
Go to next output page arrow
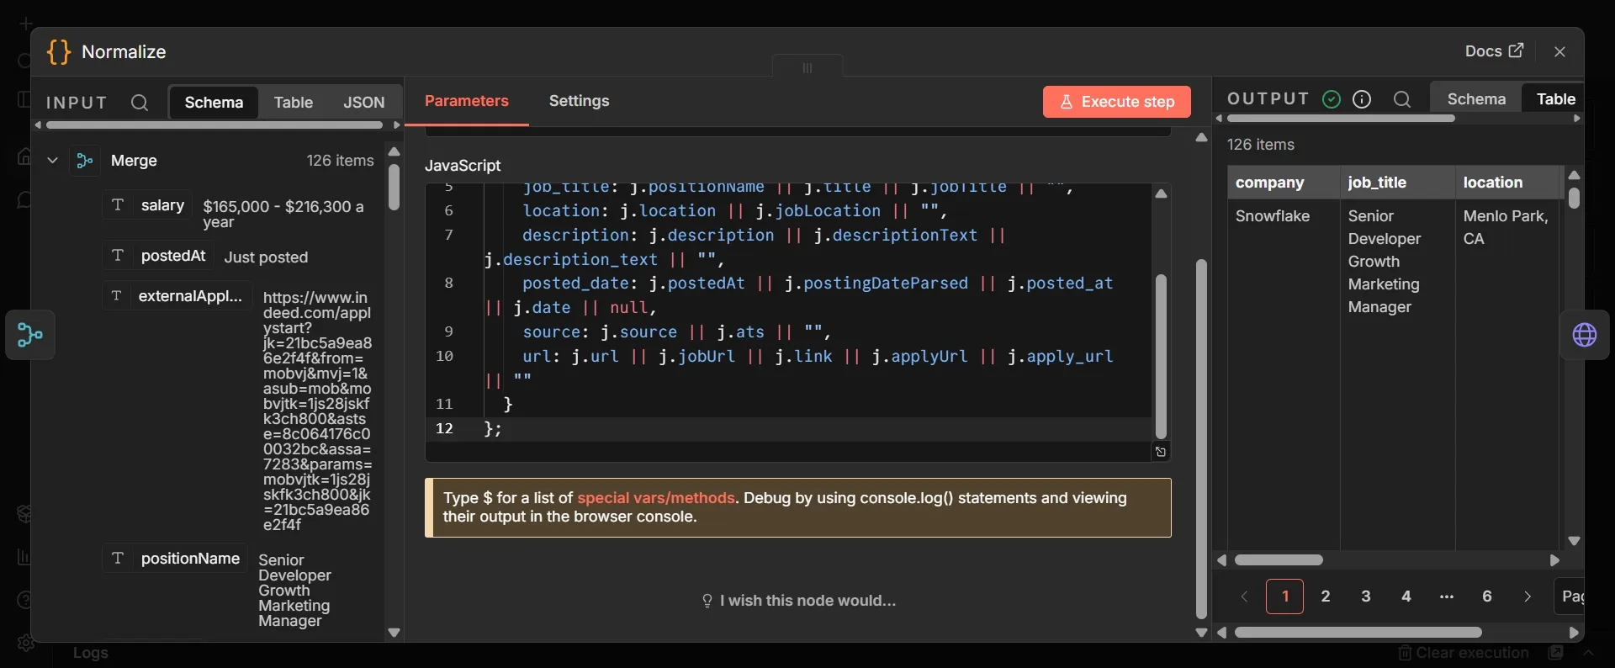pyautogui.click(x=1528, y=596)
